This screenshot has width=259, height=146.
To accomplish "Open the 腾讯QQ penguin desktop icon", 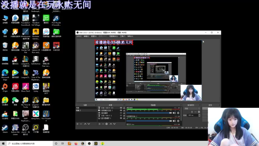I will (15, 60).
